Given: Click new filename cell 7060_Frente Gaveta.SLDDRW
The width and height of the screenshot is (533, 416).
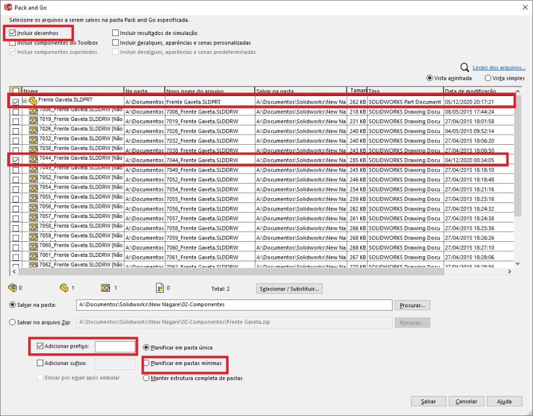Looking at the screenshot, I should 210,247.
